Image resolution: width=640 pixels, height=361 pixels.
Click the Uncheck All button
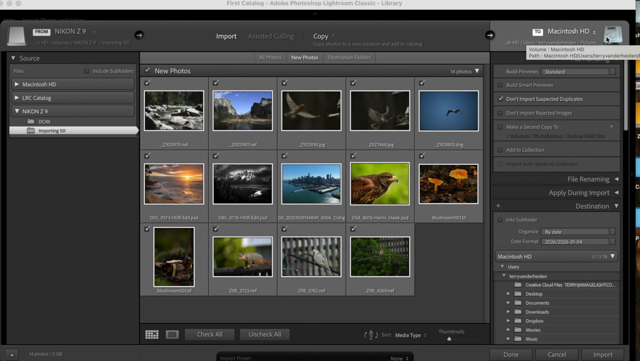point(265,334)
